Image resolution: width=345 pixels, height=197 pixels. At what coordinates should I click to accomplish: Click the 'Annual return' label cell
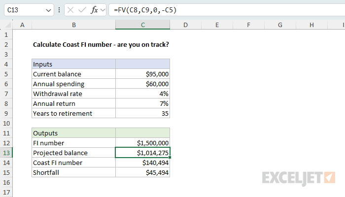point(74,103)
